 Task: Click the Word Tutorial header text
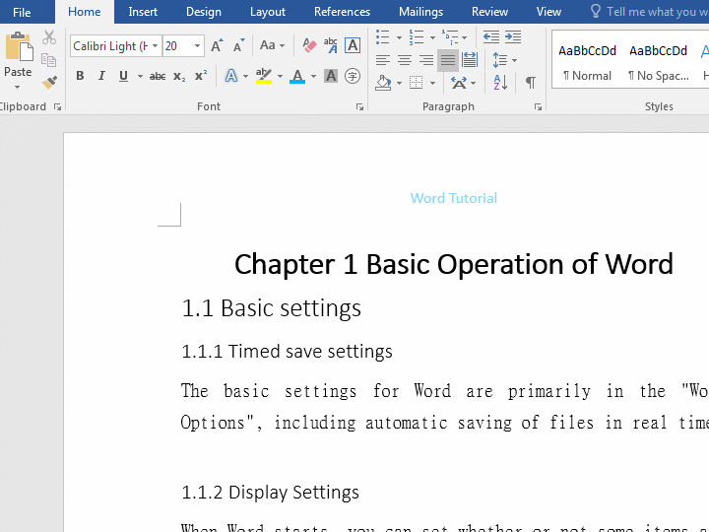454,198
